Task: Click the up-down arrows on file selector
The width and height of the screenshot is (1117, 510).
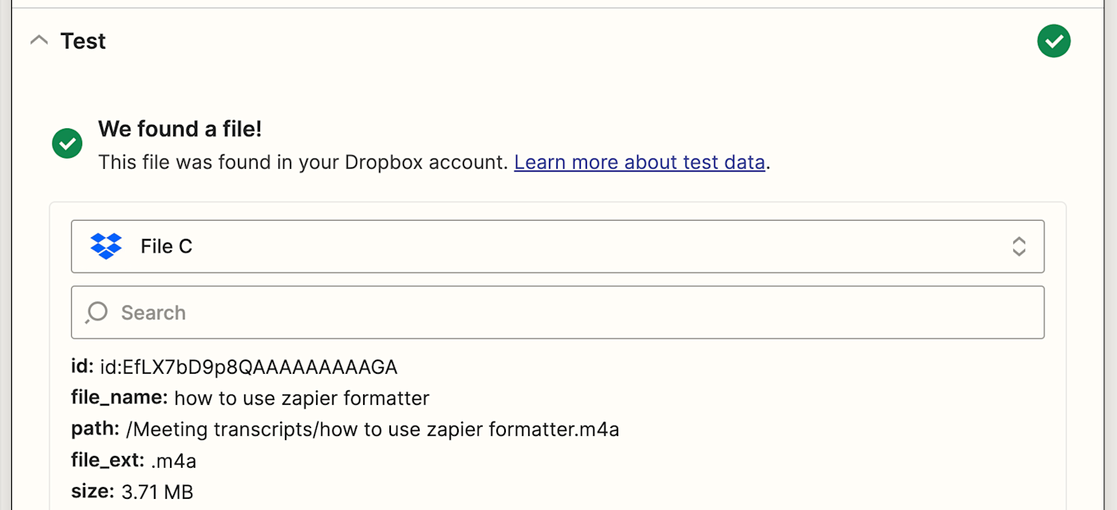Action: point(1018,246)
